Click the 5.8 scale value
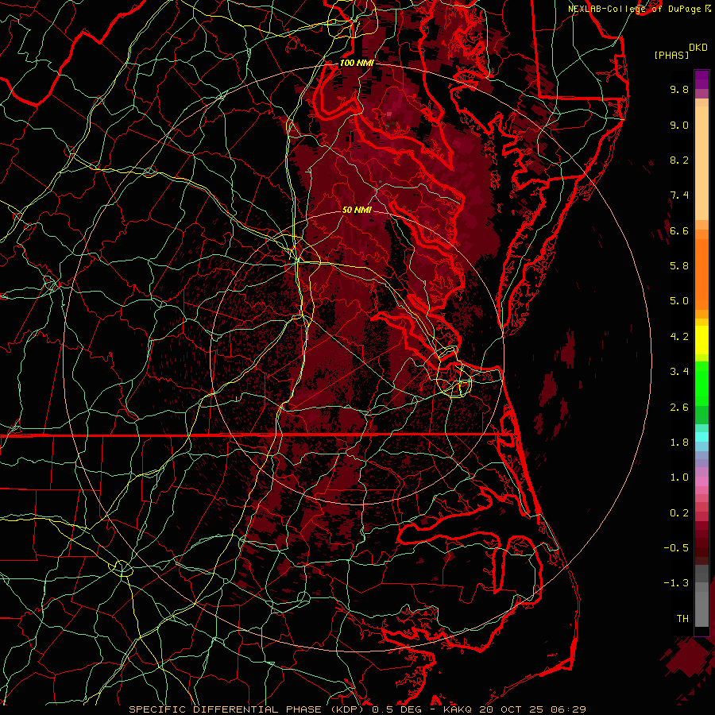This screenshot has height=715, width=715. tap(679, 266)
